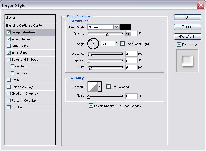Open the Blend Mode dropdown arrow
Image resolution: width=206 pixels, height=151 pixels.
point(116,27)
